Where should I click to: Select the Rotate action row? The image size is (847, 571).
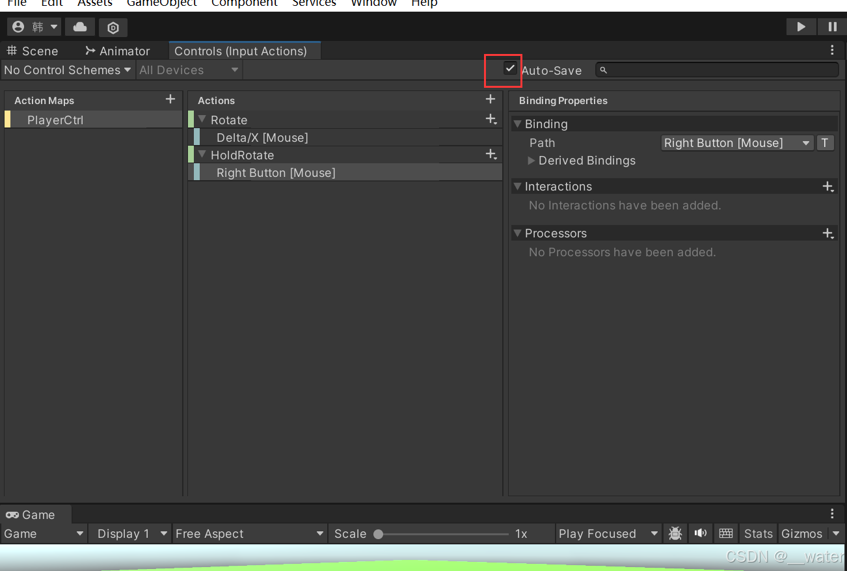pos(345,120)
